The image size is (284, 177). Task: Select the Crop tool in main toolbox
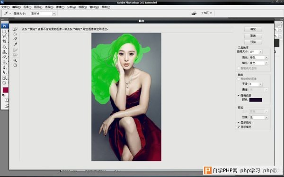[4, 42]
